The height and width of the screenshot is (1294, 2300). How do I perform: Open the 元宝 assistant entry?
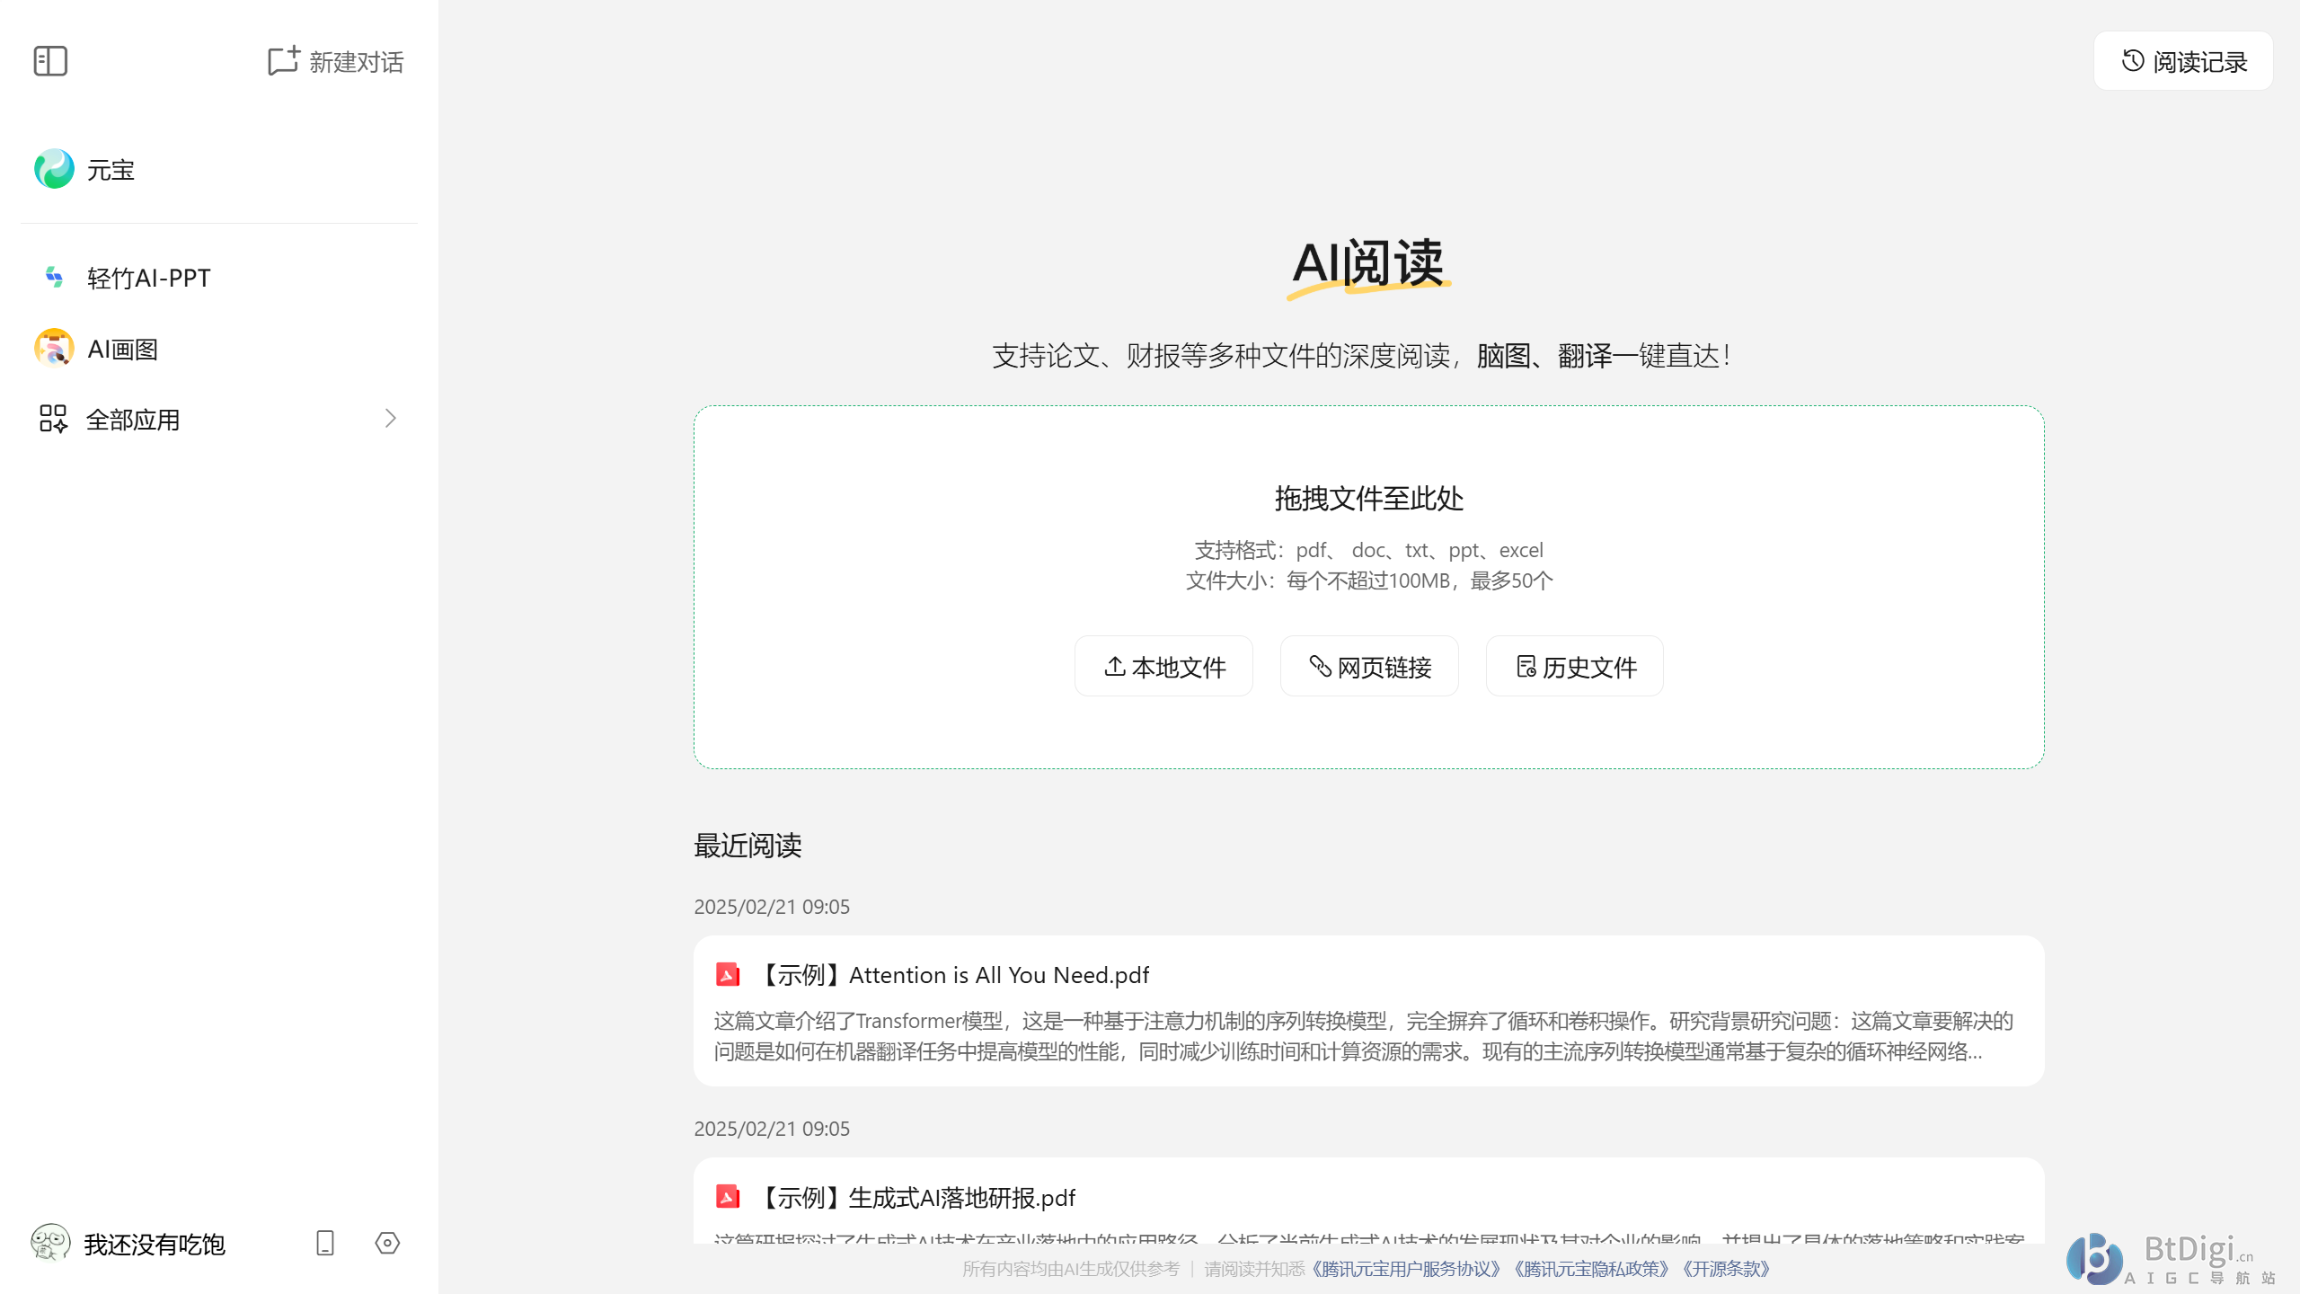pos(110,170)
